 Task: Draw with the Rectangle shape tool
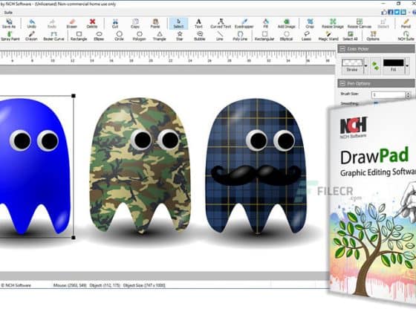(79, 36)
